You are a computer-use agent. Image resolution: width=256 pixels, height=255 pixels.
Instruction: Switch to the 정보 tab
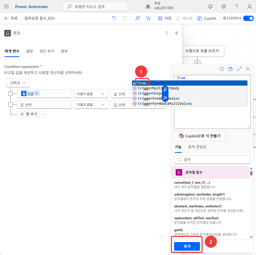pos(64,51)
